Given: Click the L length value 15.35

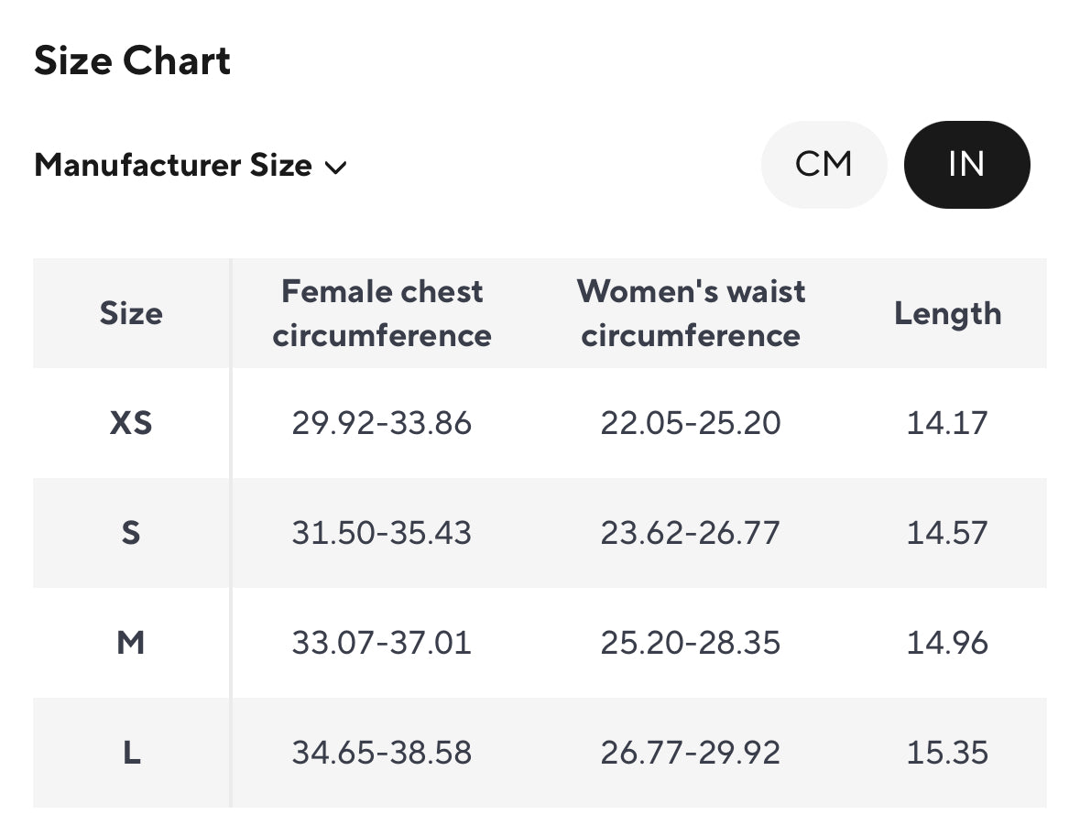Looking at the screenshot, I should (947, 753).
